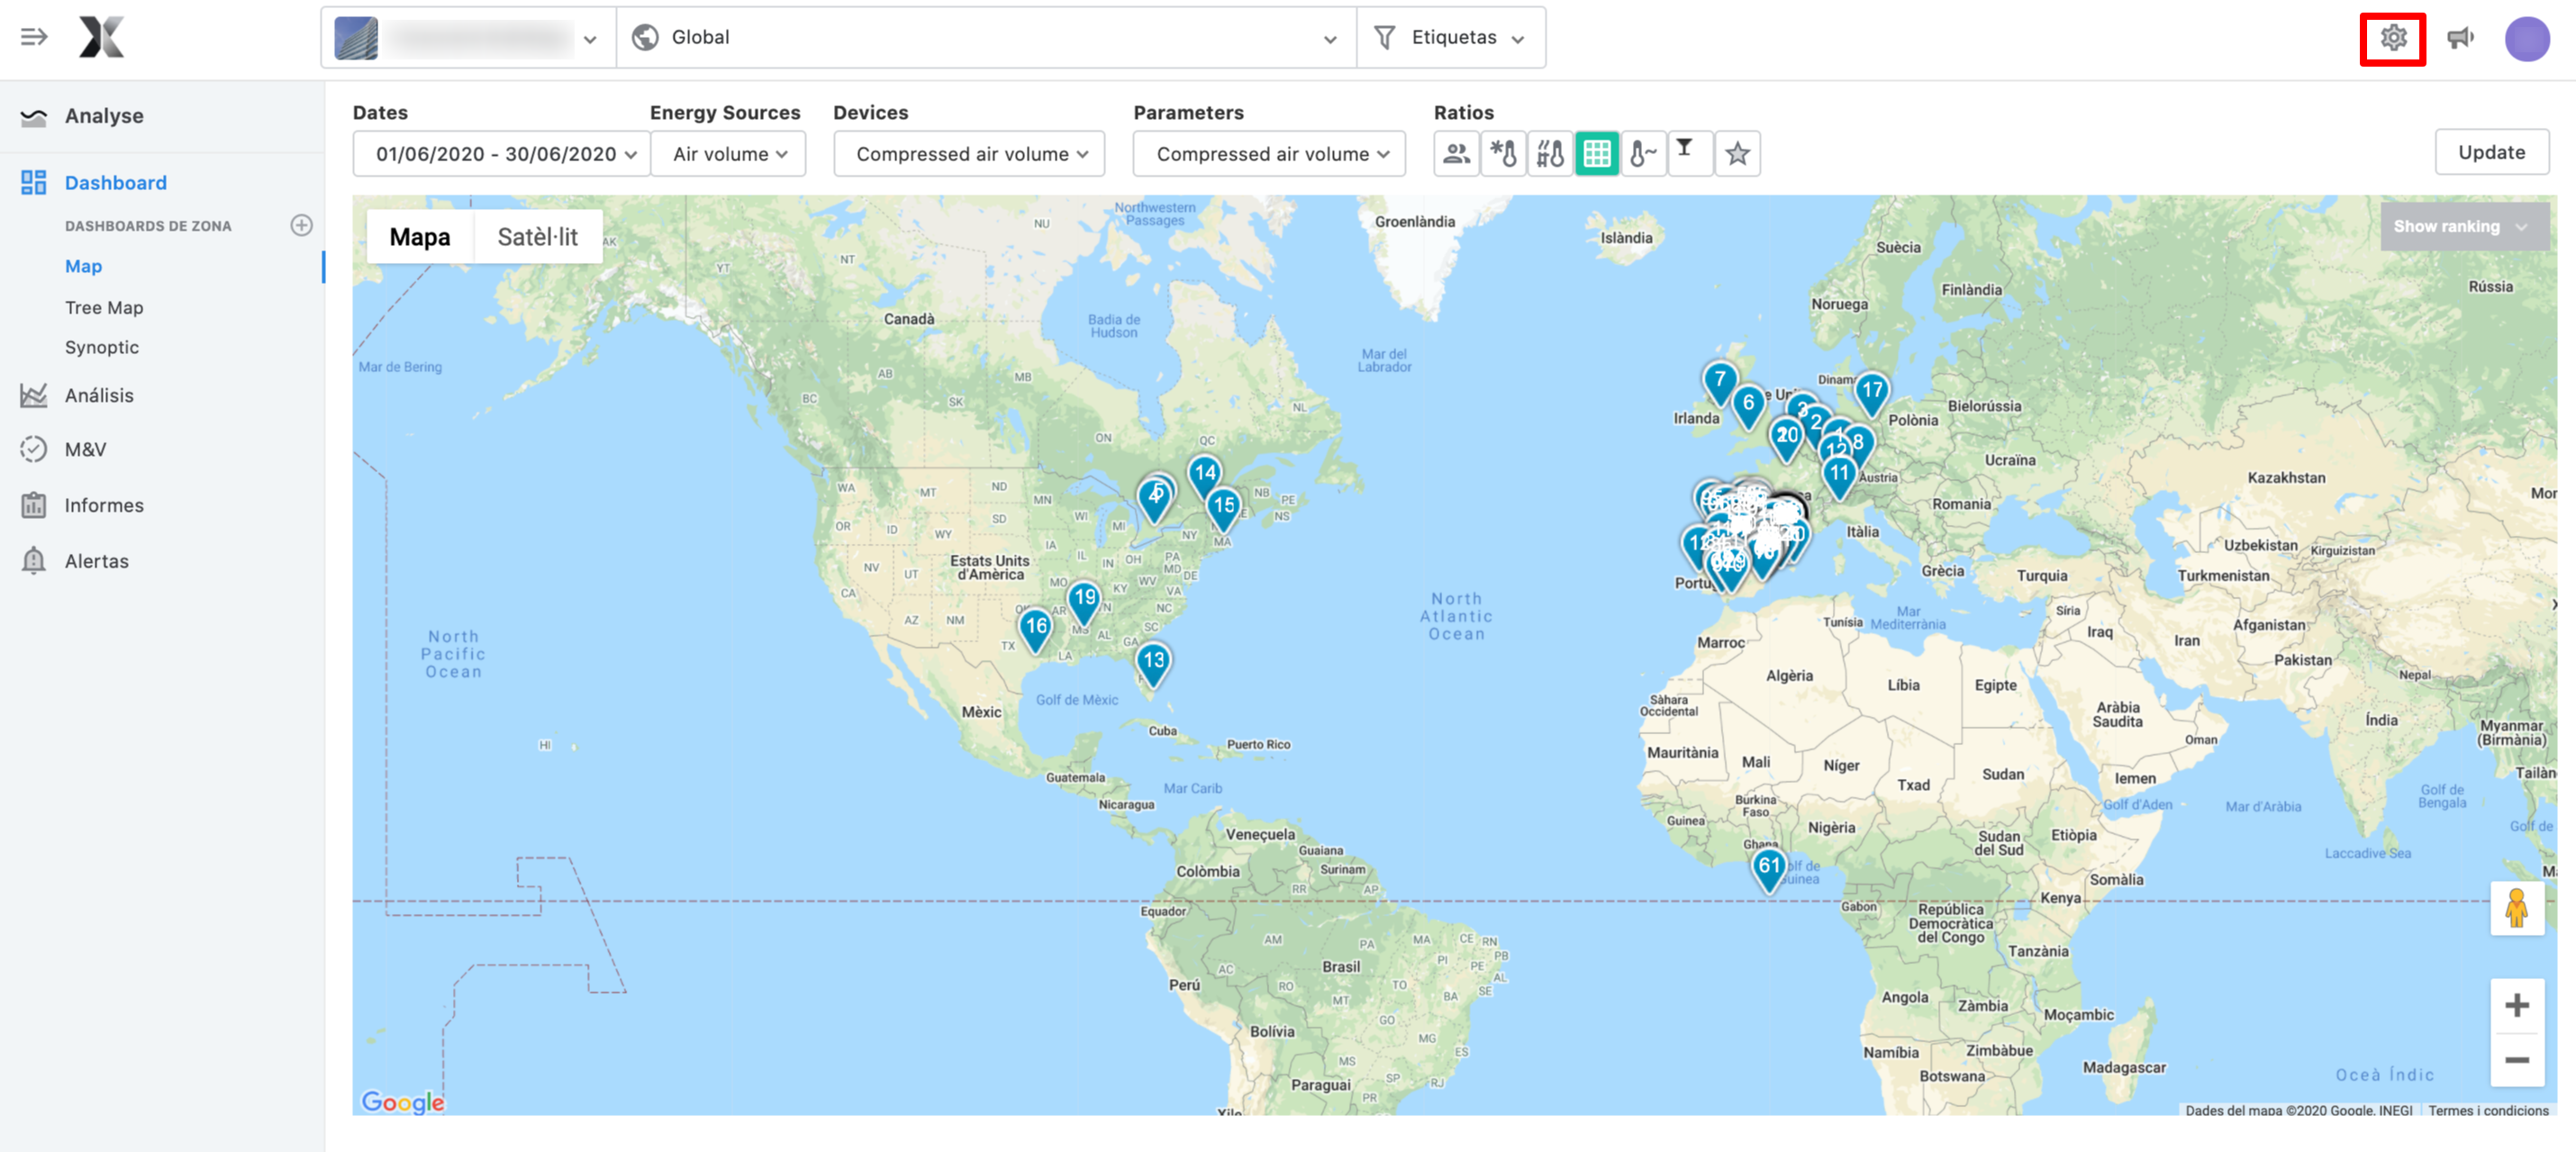Viewport: 2576px width, 1152px height.
Task: Expand the Show ranking dropdown
Action: point(2461,226)
